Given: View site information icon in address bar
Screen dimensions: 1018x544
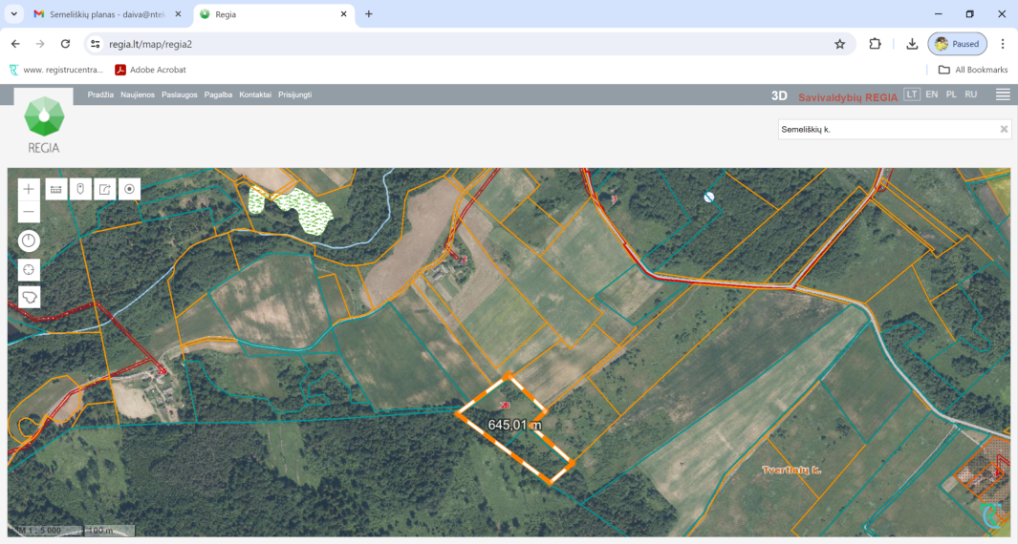Looking at the screenshot, I should 96,44.
